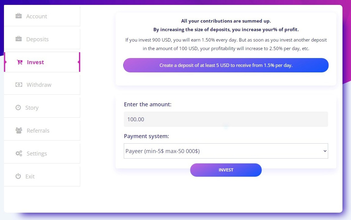This screenshot has height=220, width=351.
Task: Click the Invest shopping cart icon
Action: point(20,62)
